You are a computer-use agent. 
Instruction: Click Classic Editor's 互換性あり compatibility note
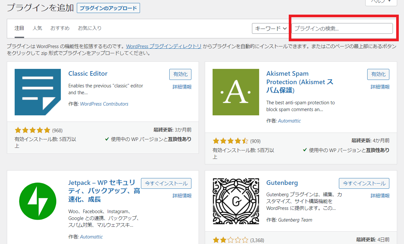click(x=148, y=139)
